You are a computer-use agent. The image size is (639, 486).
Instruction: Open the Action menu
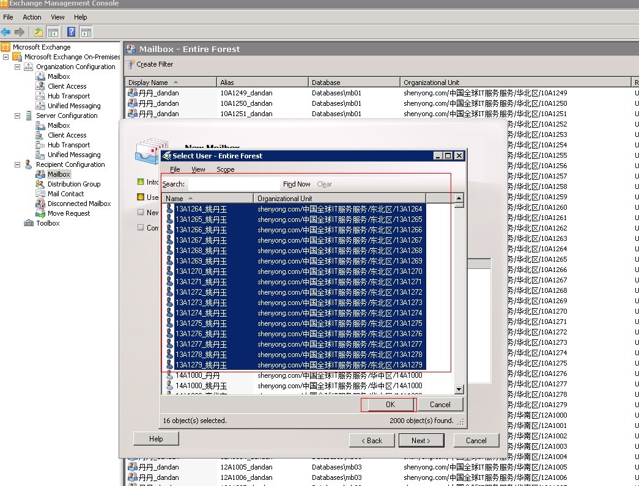[32, 17]
